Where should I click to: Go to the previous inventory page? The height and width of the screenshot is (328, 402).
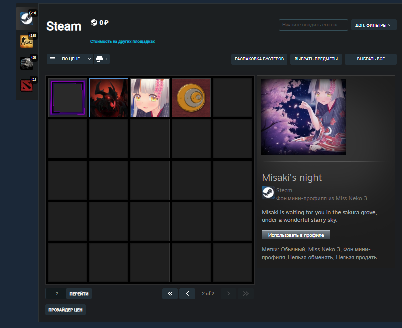(187, 294)
